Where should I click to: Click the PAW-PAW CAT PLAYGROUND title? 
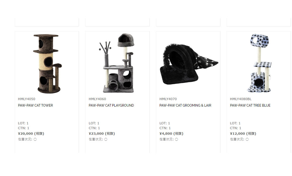(111, 105)
